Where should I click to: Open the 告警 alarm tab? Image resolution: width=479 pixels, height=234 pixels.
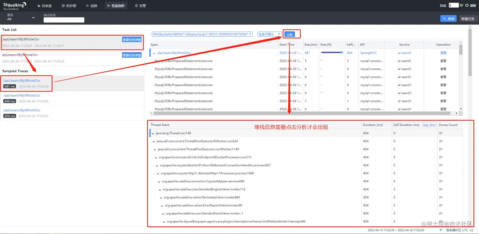pos(140,6)
